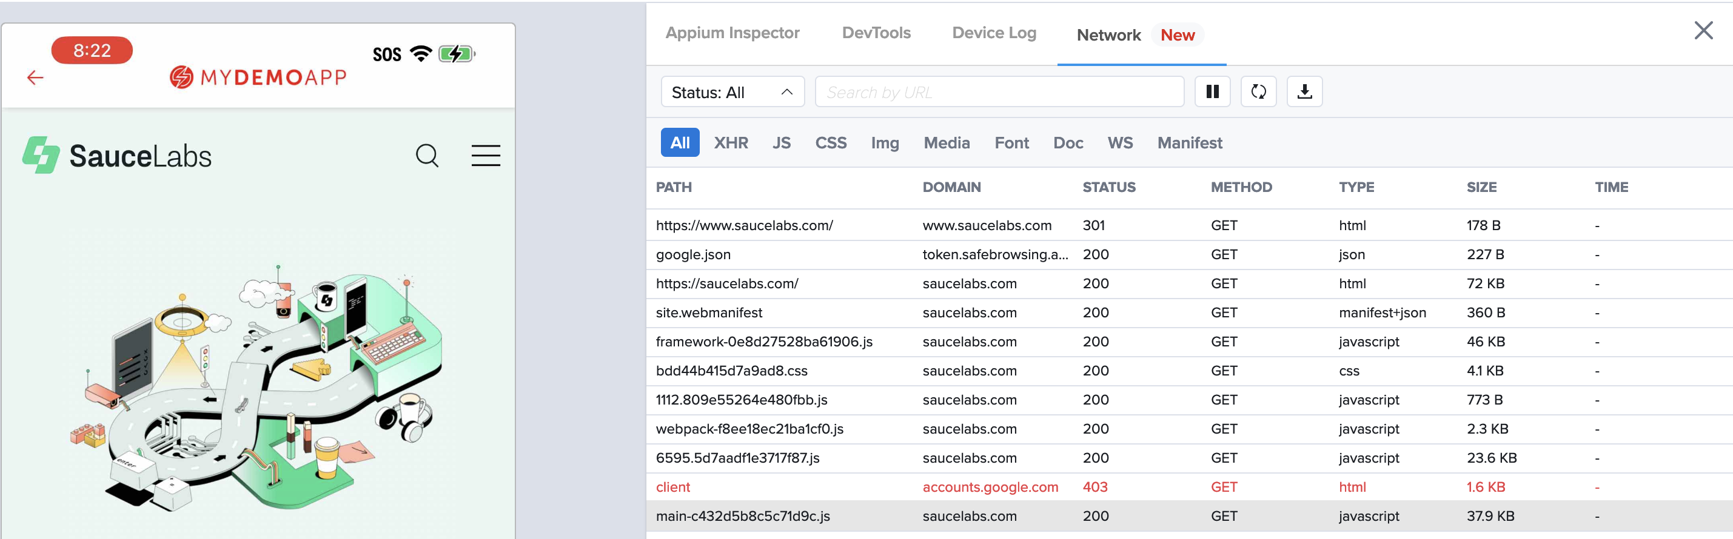This screenshot has width=1733, height=539.
Task: Select the google.json request row
Action: (1188, 255)
